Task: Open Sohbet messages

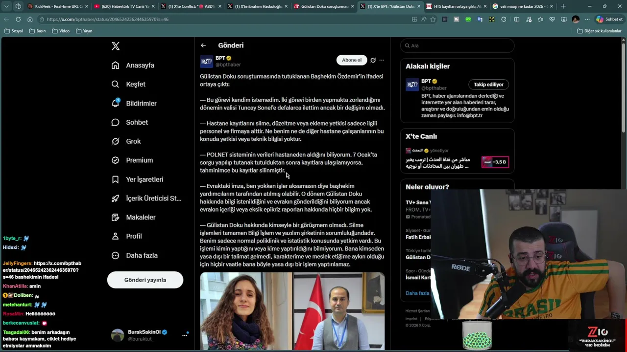Action: coord(129,122)
